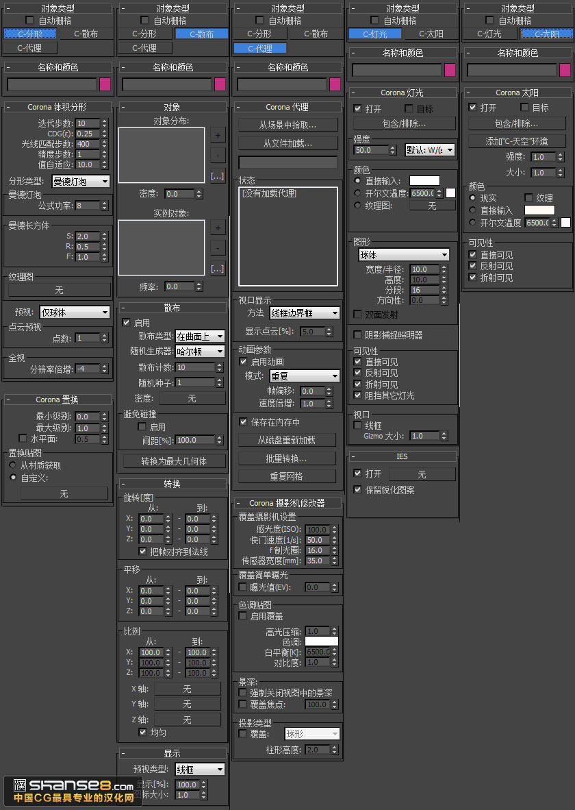Click the minus button beside 对象分布 list
575x810 pixels.
[x=218, y=156]
